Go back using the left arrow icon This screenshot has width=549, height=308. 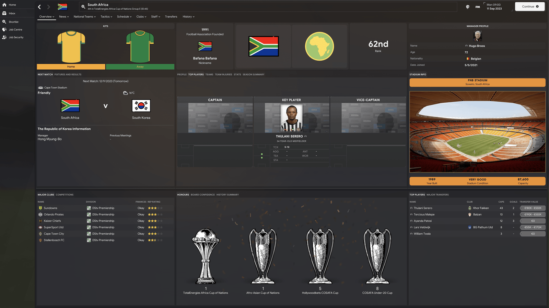pyautogui.click(x=39, y=7)
